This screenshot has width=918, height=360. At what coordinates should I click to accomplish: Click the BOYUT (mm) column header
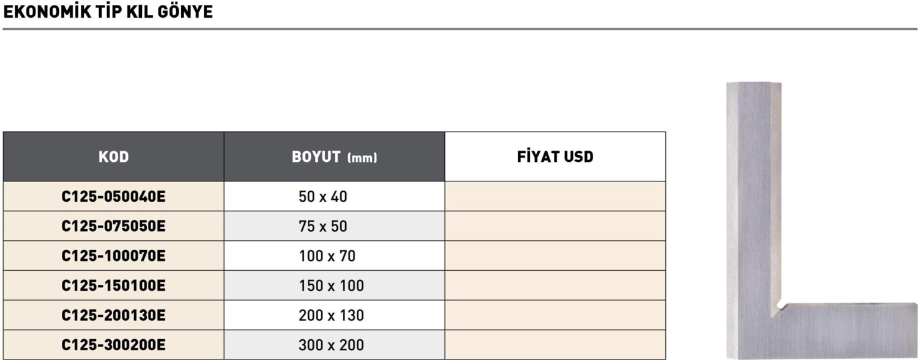tap(334, 157)
